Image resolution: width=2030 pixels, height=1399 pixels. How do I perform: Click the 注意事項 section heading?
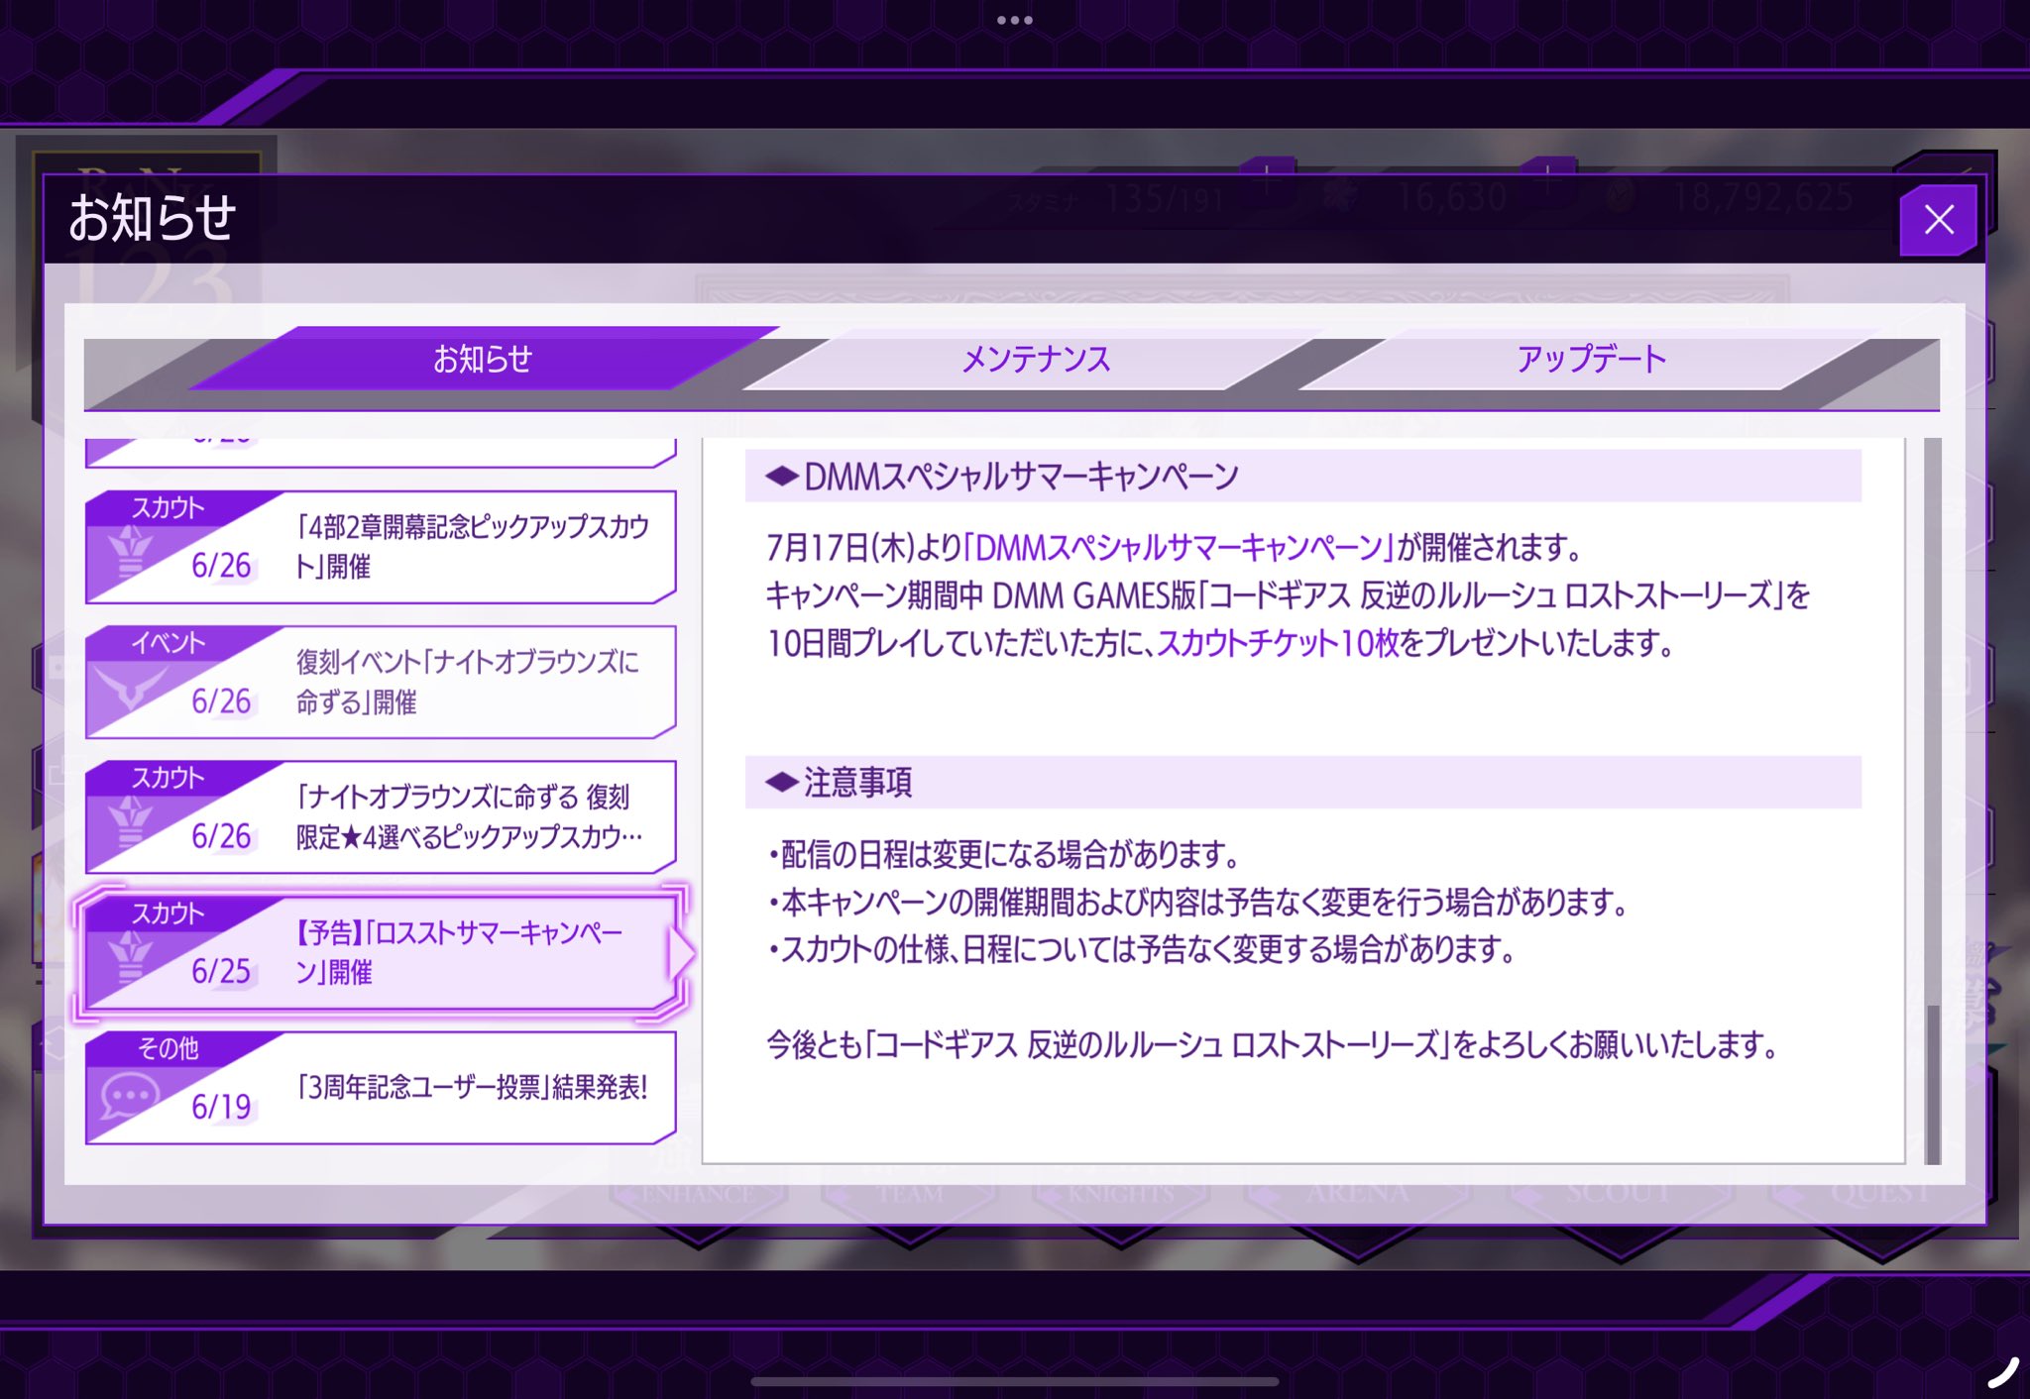[x=1302, y=783]
